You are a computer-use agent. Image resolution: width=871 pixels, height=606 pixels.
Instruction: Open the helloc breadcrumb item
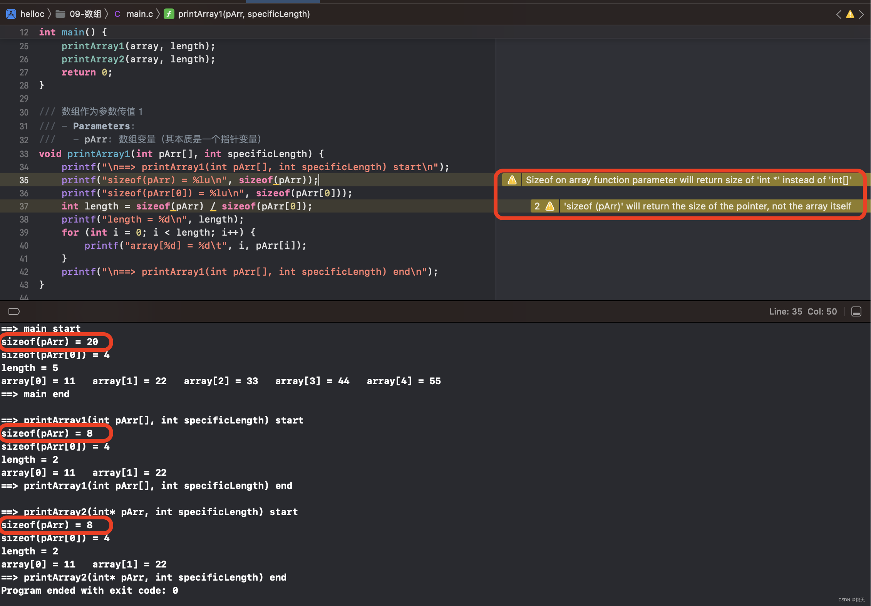pos(32,14)
